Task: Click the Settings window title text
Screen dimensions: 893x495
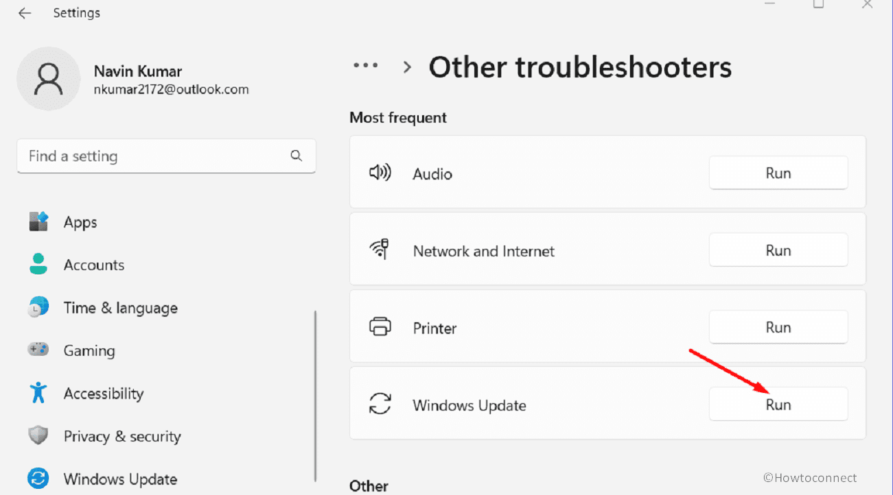Action: coord(77,13)
